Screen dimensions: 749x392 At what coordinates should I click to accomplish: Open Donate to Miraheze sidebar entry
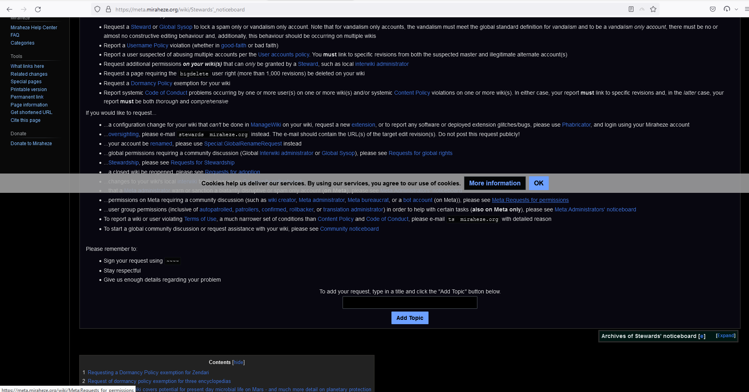click(x=31, y=143)
